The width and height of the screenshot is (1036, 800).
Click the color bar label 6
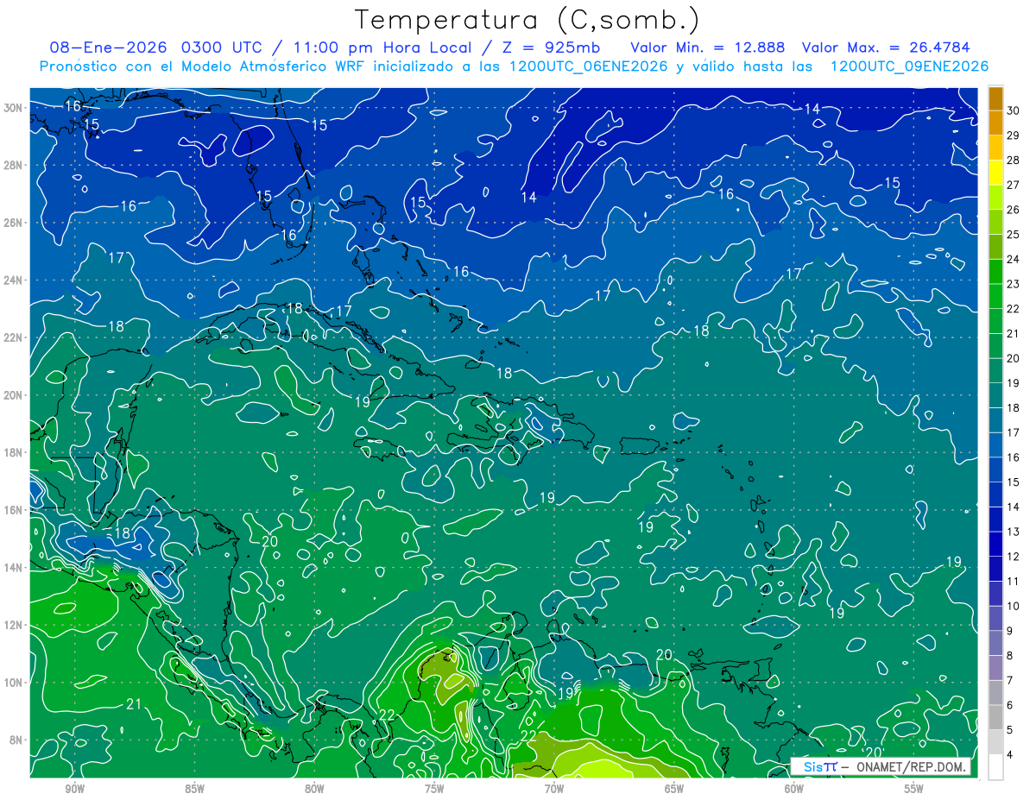(x=1010, y=706)
